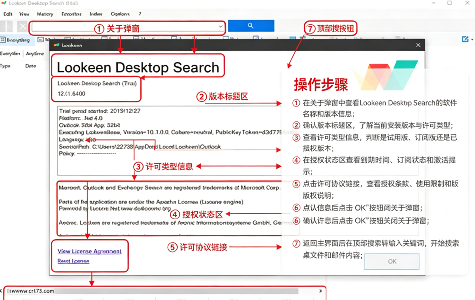Click the Type column header

point(5,66)
